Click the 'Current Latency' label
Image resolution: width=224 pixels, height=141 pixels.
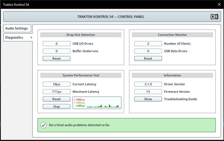coord(84,84)
